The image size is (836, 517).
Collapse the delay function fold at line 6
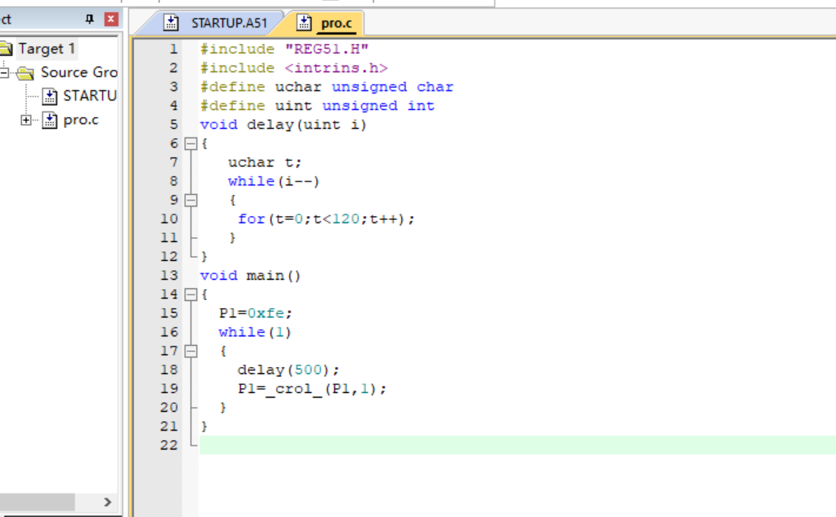[190, 144]
